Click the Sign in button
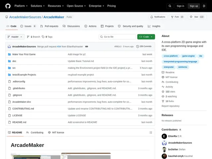Viewport: 212px width, 159px height. pyautogui.click(x=180, y=6)
